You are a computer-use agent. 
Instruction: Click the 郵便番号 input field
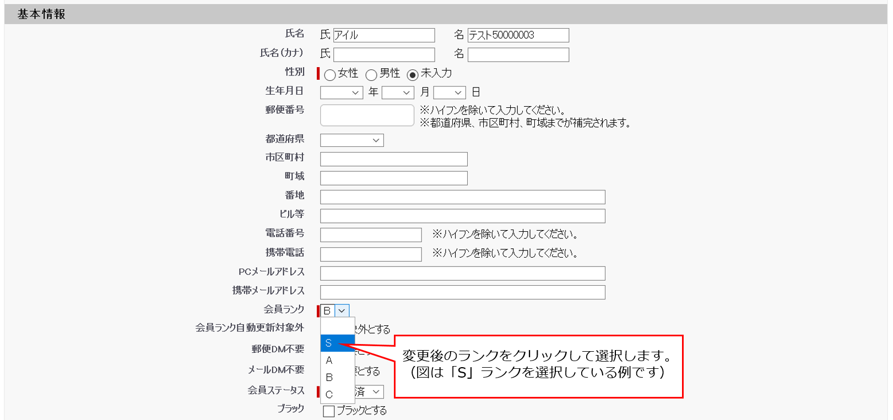[367, 116]
